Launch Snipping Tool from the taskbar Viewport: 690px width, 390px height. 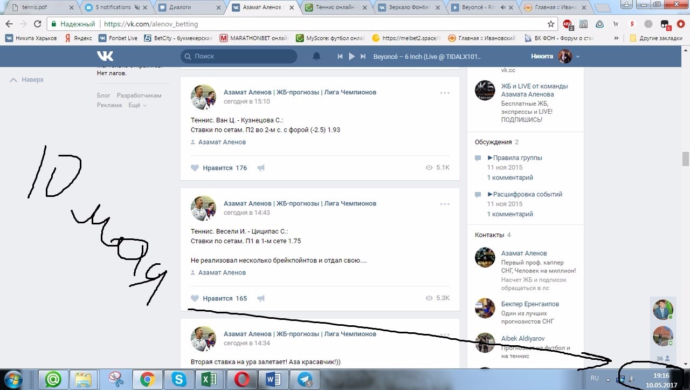115,379
